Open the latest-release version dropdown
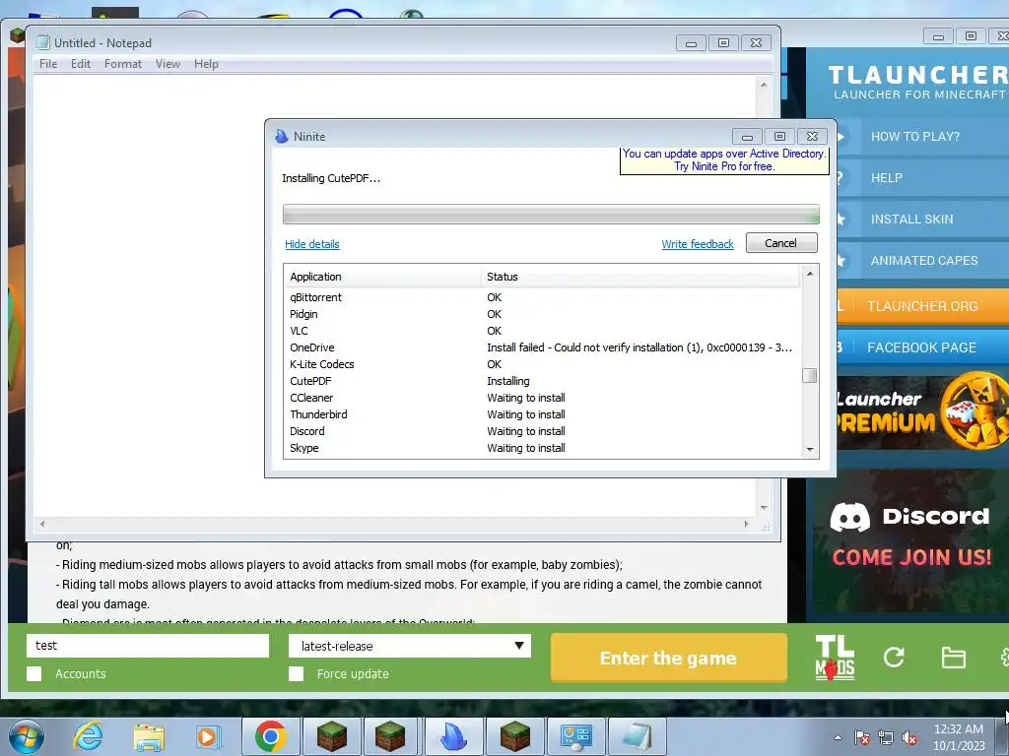The image size is (1009, 756). tap(410, 646)
